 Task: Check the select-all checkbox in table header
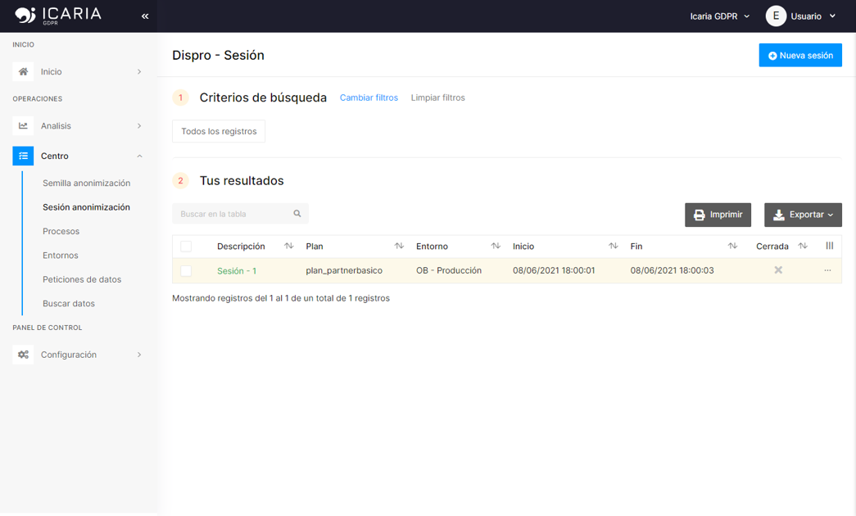tap(184, 246)
